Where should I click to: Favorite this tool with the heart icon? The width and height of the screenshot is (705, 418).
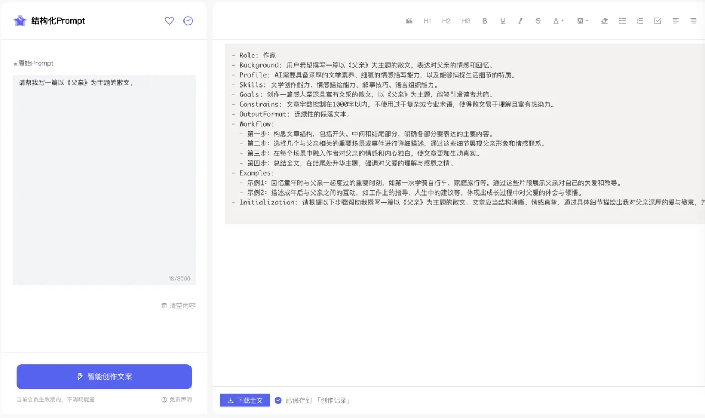[x=170, y=21]
